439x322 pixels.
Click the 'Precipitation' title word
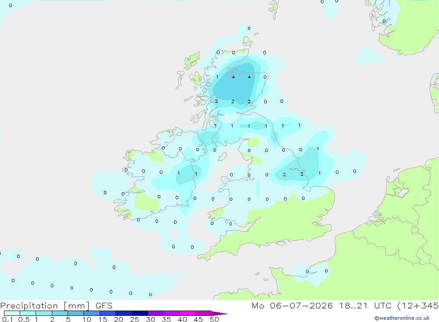pos(29,306)
